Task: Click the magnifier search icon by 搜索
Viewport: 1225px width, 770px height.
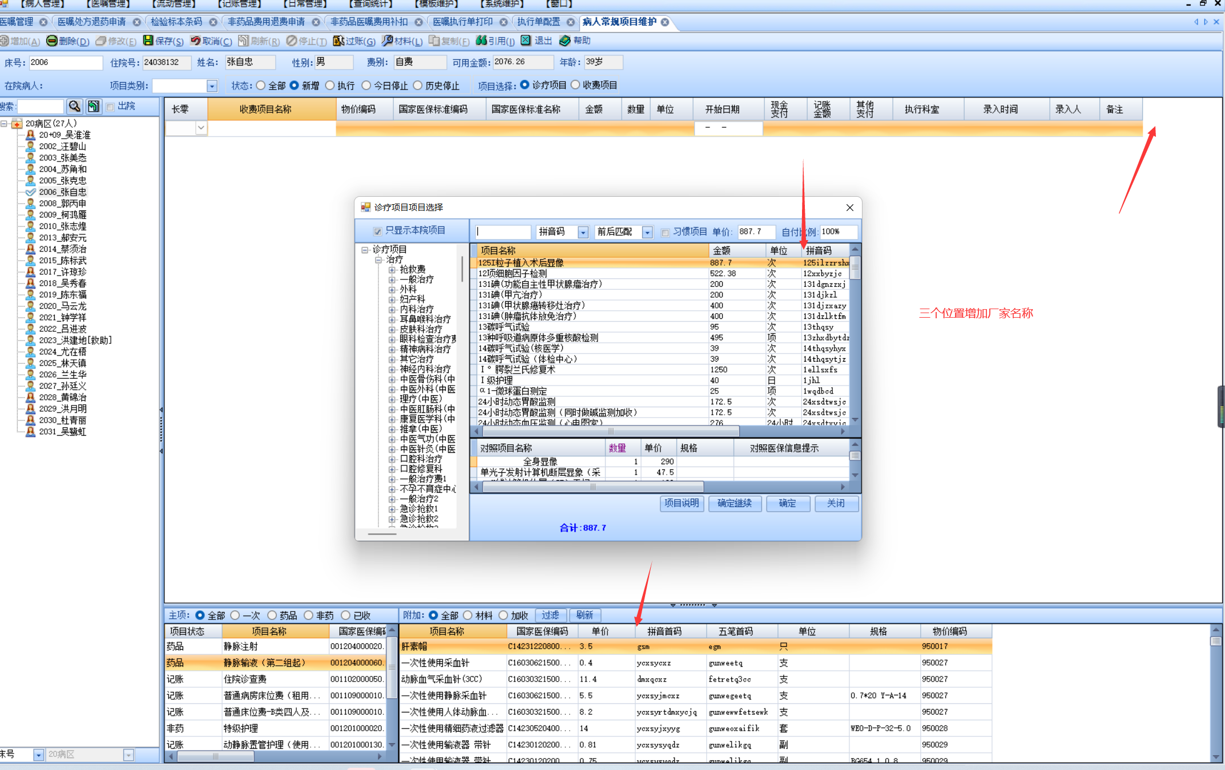Action: [74, 106]
